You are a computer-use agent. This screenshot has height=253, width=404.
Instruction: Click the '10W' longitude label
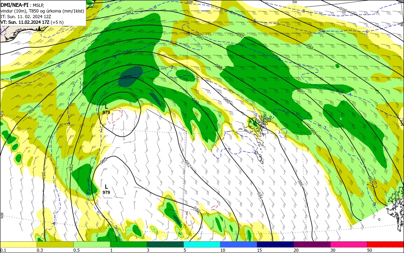point(189,2)
